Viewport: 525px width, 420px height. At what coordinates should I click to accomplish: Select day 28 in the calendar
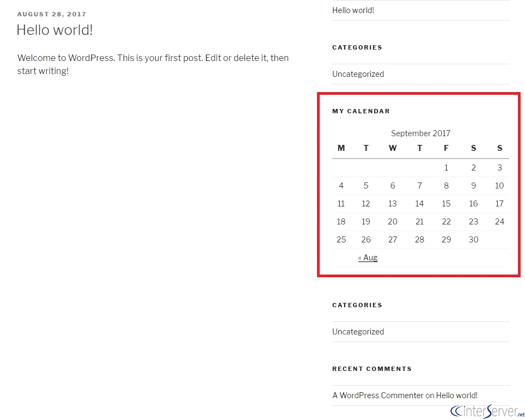click(x=419, y=240)
